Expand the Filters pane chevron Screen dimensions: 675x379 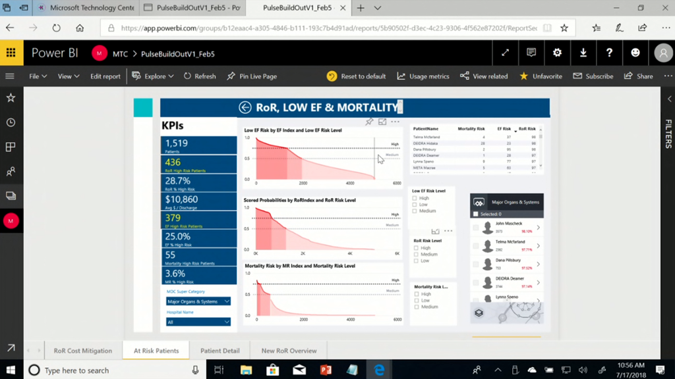(x=670, y=99)
